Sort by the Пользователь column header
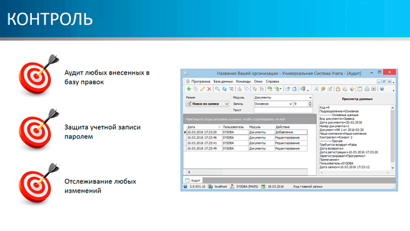Screen dimensions: 410x231 [x=233, y=127]
